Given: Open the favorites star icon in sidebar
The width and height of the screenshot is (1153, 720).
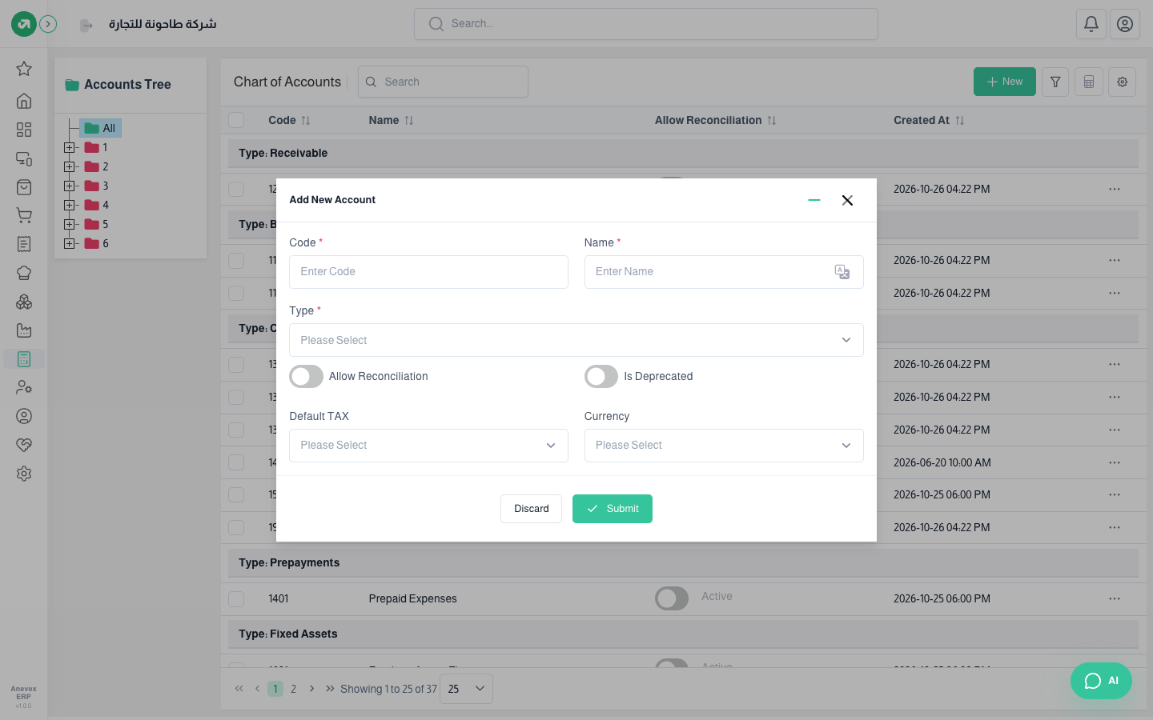Looking at the screenshot, I should pos(24,69).
